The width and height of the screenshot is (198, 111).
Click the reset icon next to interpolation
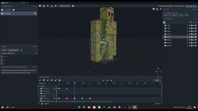coord(21,50)
